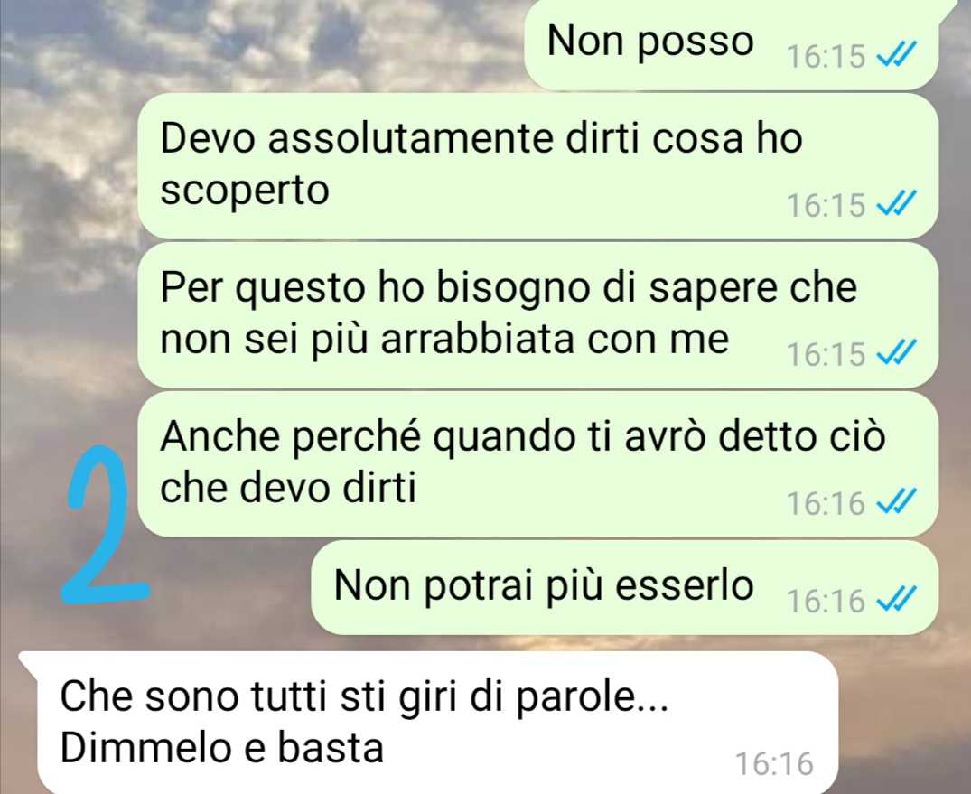The height and width of the screenshot is (794, 971).
Task: Tap message 'Per questo ho bisogno di sapere'
Action: (x=537, y=315)
